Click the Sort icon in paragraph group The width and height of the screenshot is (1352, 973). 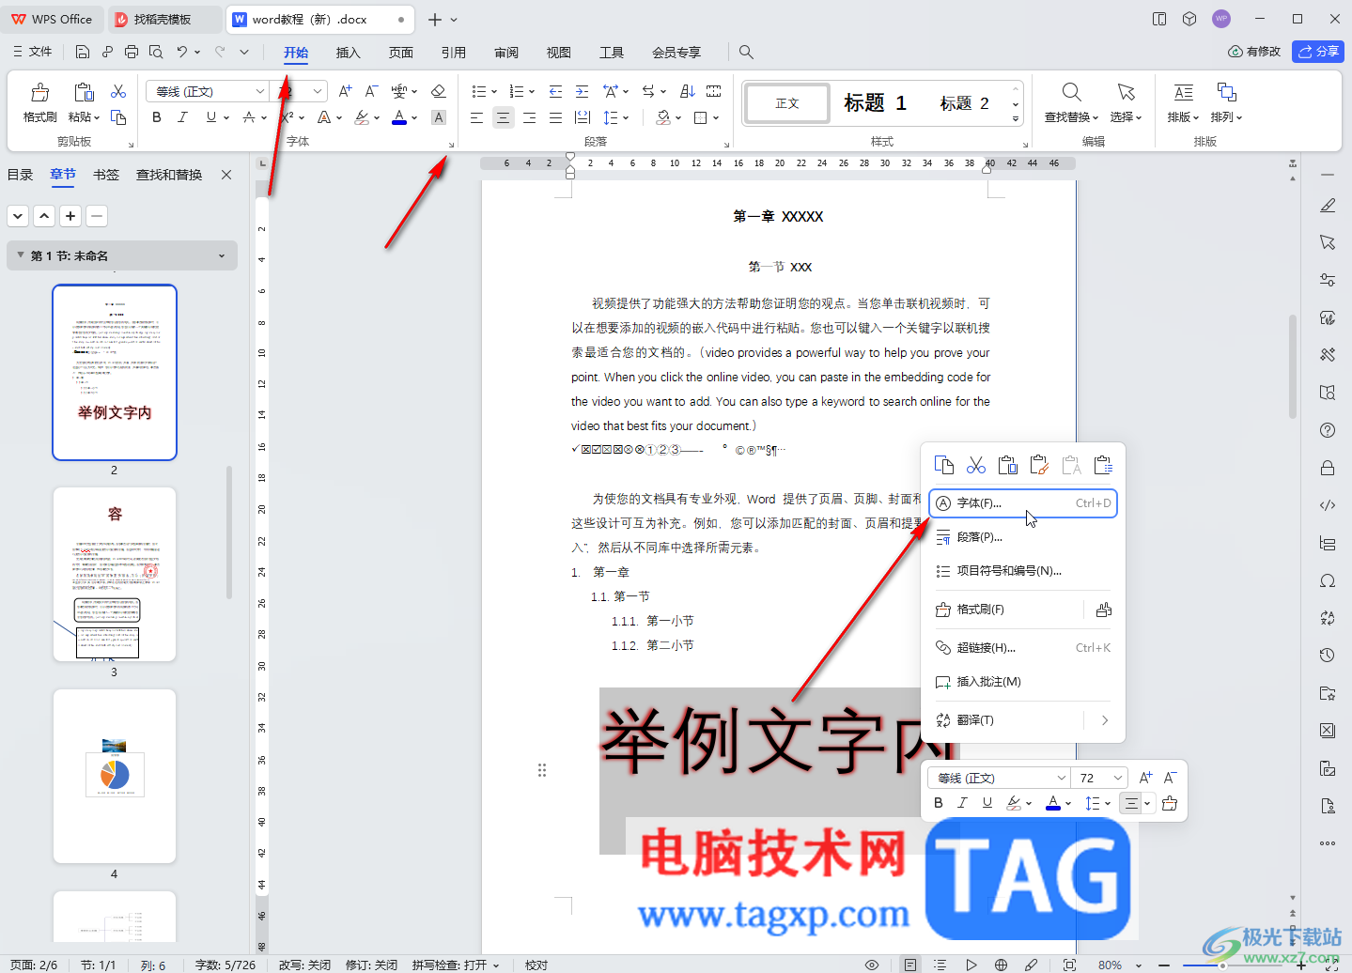pyautogui.click(x=688, y=91)
